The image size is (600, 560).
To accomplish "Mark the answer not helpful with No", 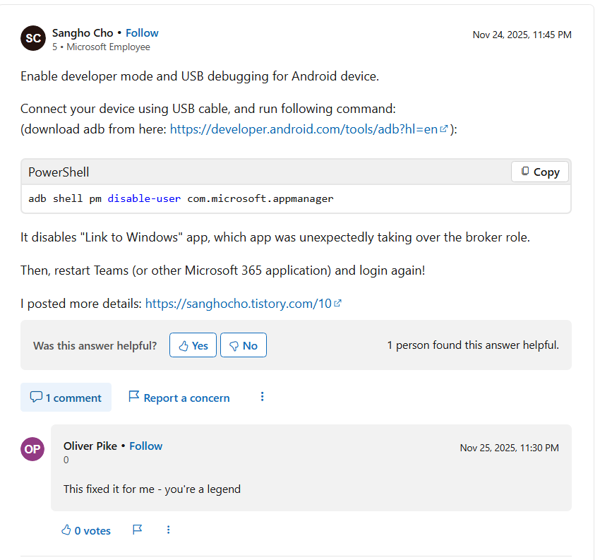I will click(x=243, y=345).
